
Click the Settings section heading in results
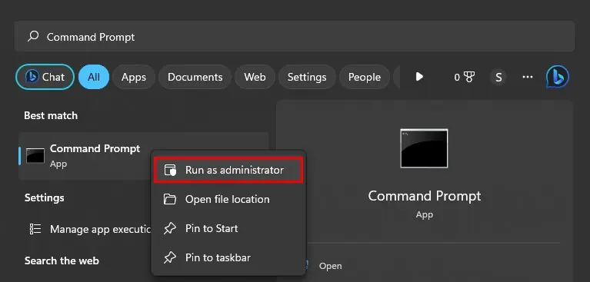pos(45,197)
